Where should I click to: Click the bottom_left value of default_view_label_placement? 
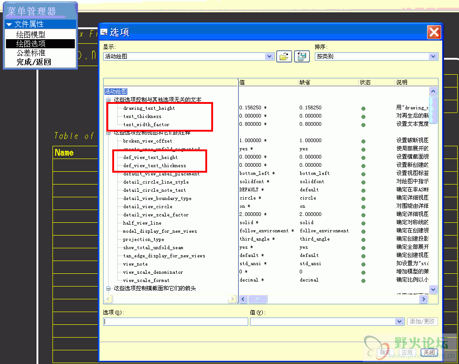(257, 174)
